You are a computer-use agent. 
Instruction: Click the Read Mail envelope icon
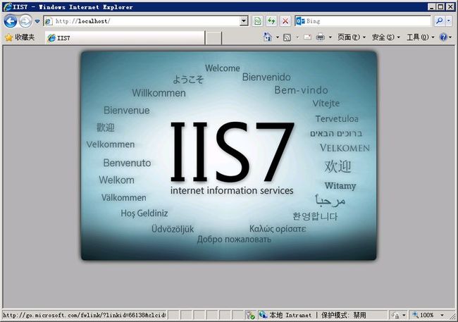click(x=307, y=37)
